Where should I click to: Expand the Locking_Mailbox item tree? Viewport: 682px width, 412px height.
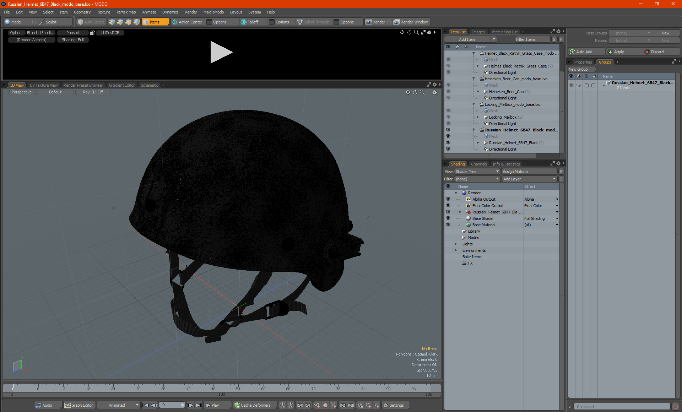pos(478,117)
